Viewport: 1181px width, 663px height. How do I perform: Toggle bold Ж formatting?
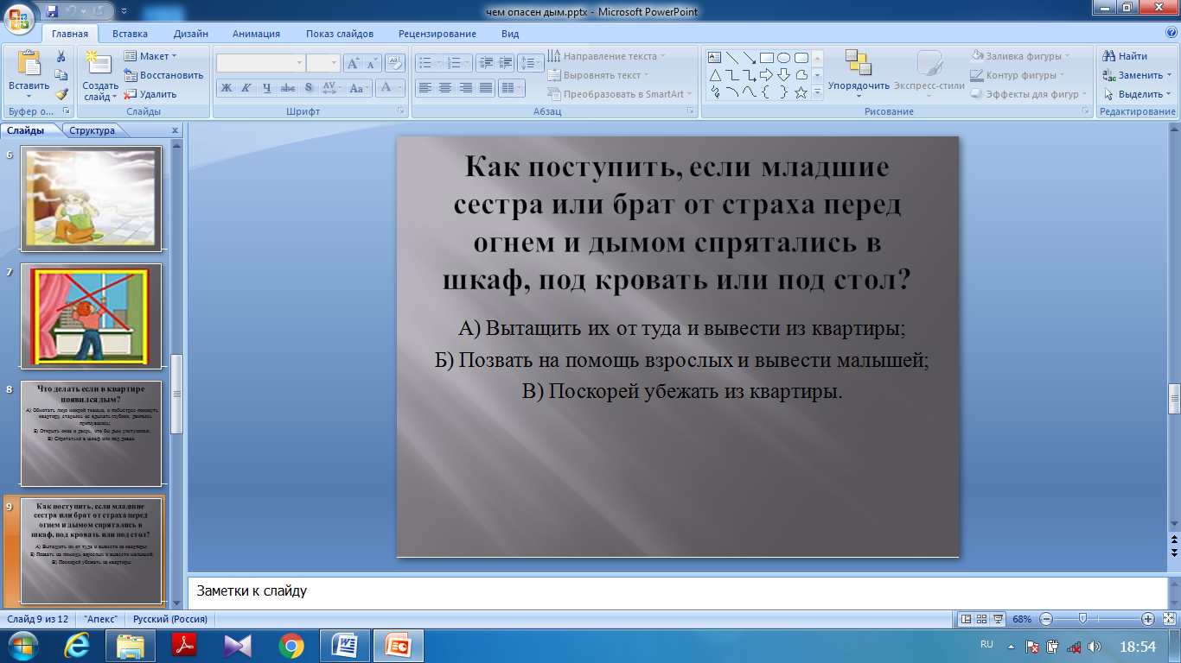[226, 87]
